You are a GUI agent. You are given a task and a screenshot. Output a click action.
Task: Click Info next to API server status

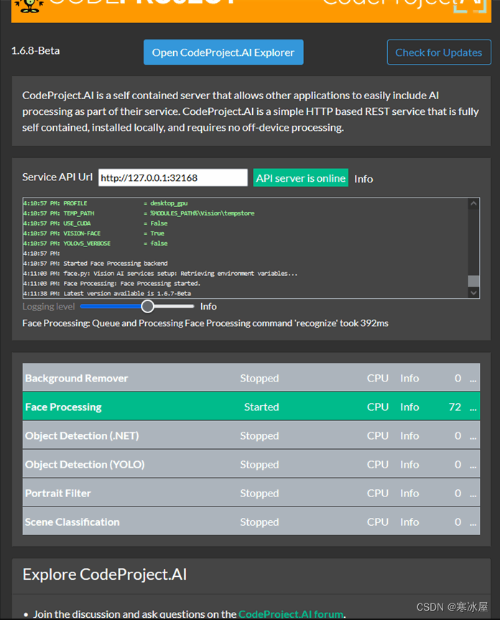tap(364, 179)
